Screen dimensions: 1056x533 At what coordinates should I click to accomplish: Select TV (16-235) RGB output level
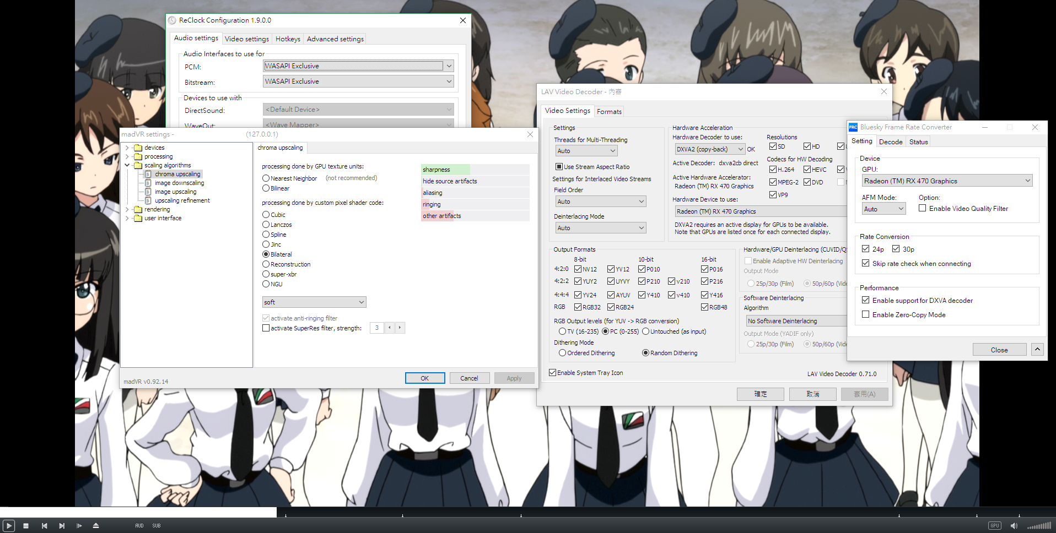click(562, 331)
